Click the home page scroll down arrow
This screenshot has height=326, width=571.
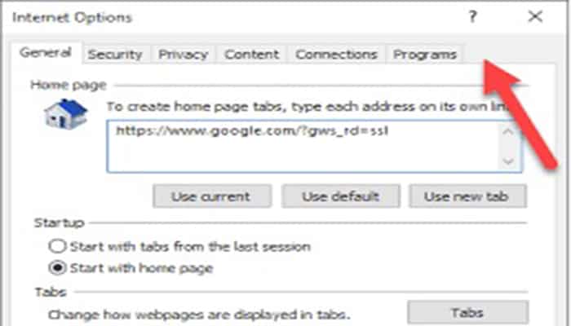pos(508,161)
